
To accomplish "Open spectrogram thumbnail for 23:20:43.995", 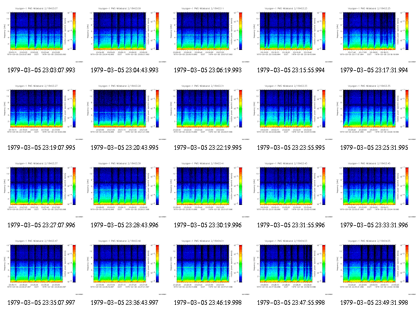I will 125,112.
